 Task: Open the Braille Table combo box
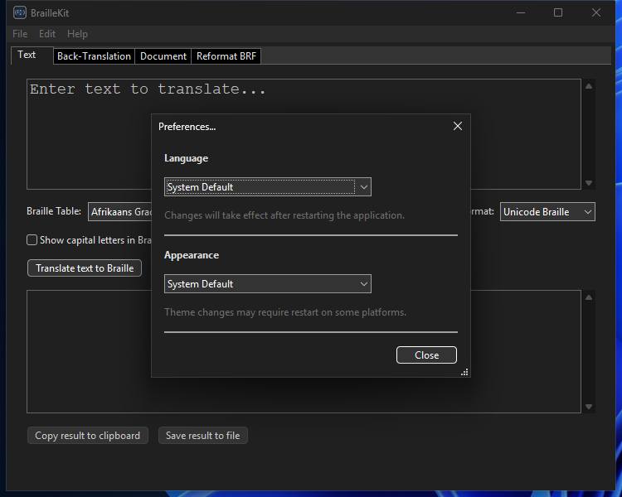(119, 212)
